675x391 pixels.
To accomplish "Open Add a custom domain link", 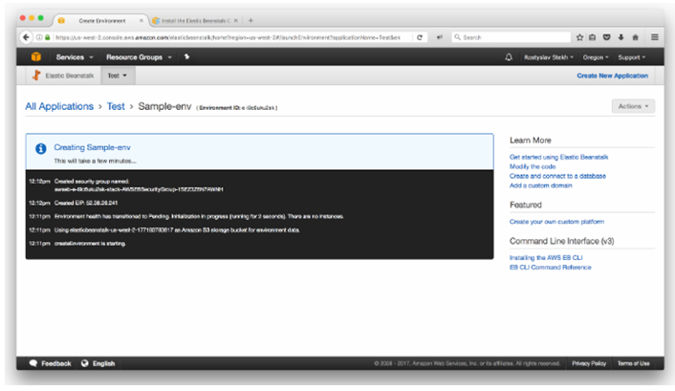I will coord(541,185).
